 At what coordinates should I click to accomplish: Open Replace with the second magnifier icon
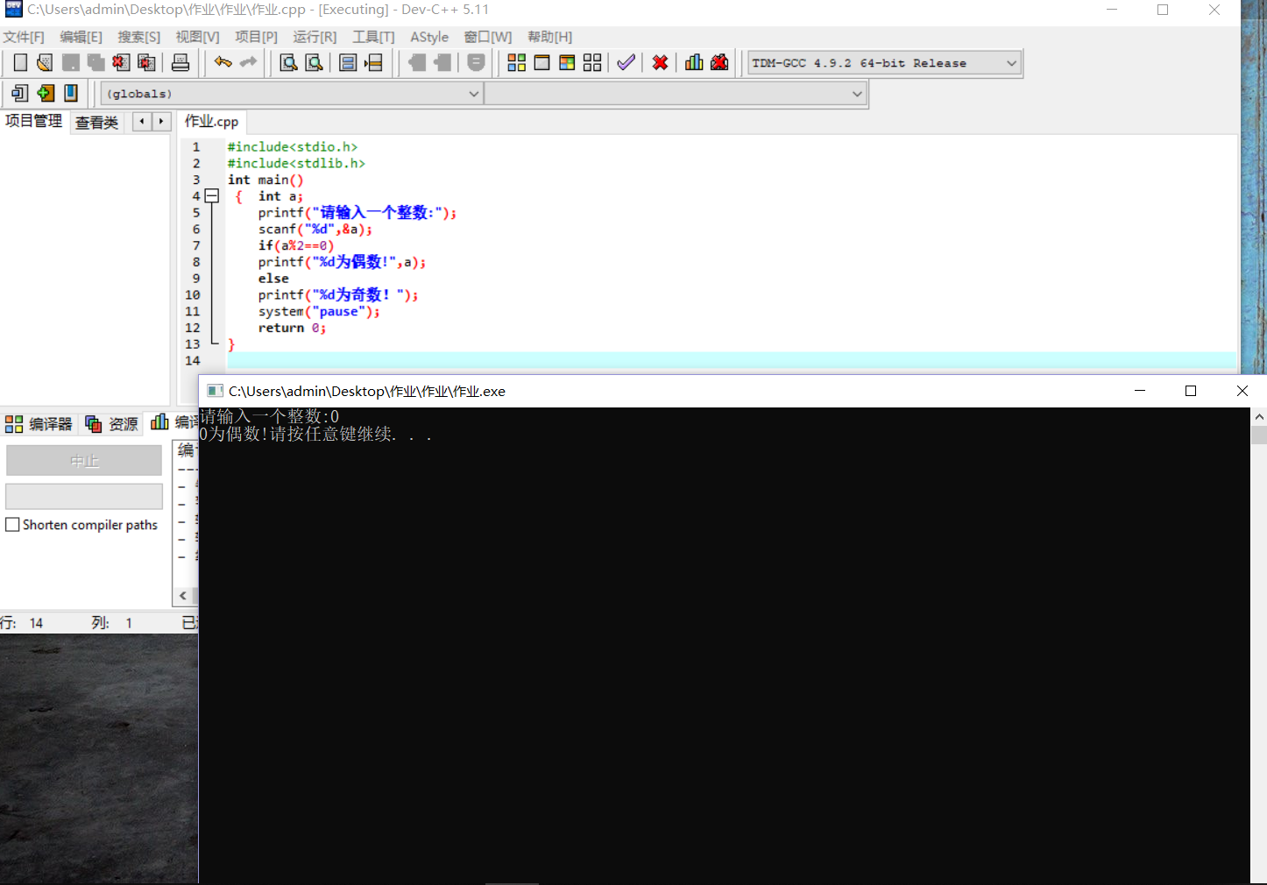(314, 63)
